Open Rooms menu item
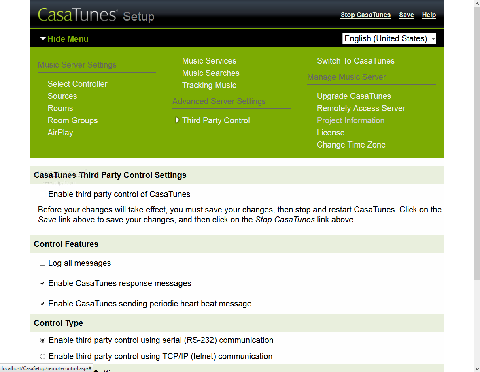Screen dimensions: 480x372 pos(60,109)
